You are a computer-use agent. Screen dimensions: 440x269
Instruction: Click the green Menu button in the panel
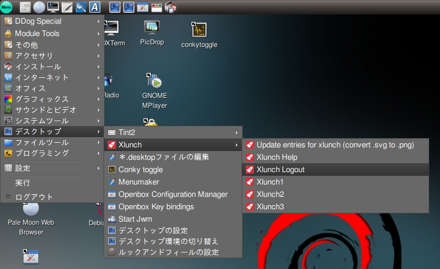(x=7, y=7)
